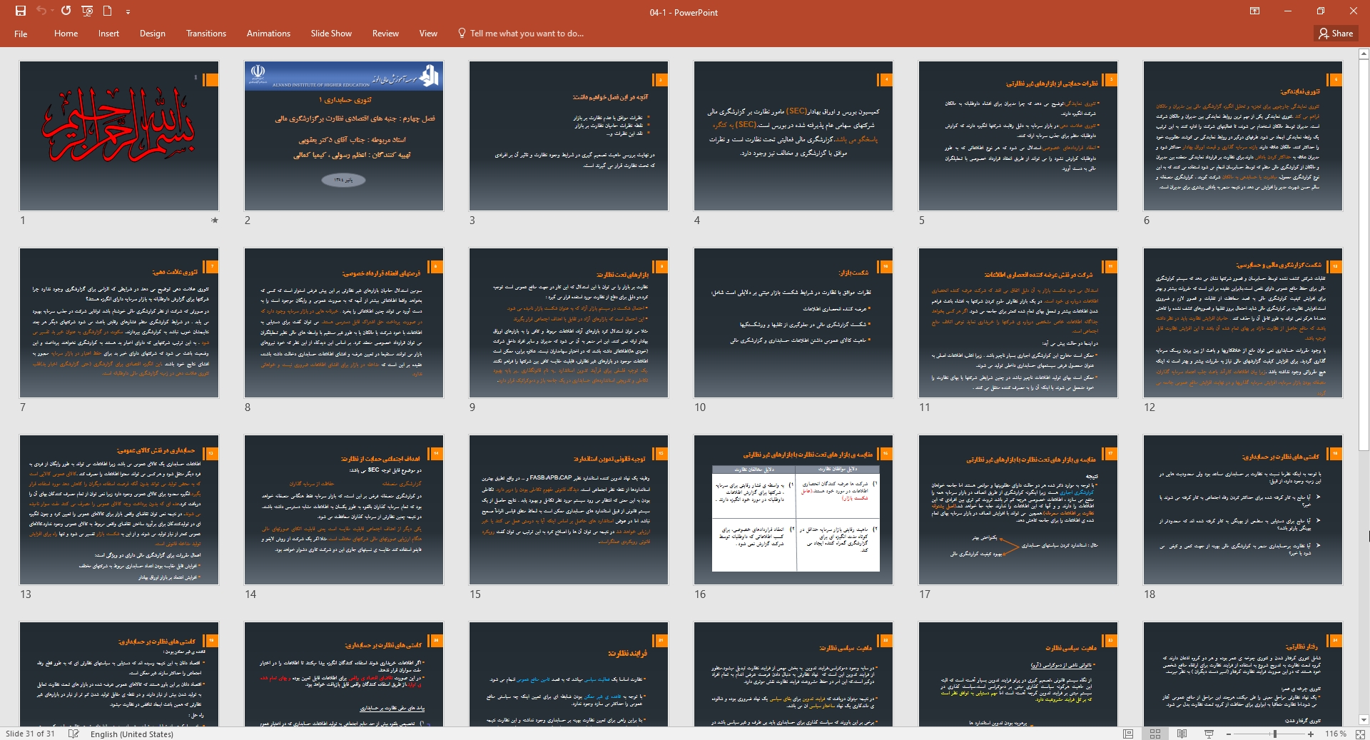Toggle Slide Sorter view button
The height and width of the screenshot is (740, 1370).
pos(1155,734)
